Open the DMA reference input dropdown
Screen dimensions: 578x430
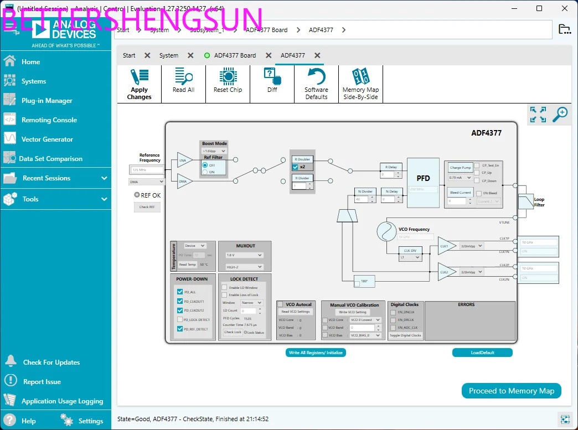[146, 182]
